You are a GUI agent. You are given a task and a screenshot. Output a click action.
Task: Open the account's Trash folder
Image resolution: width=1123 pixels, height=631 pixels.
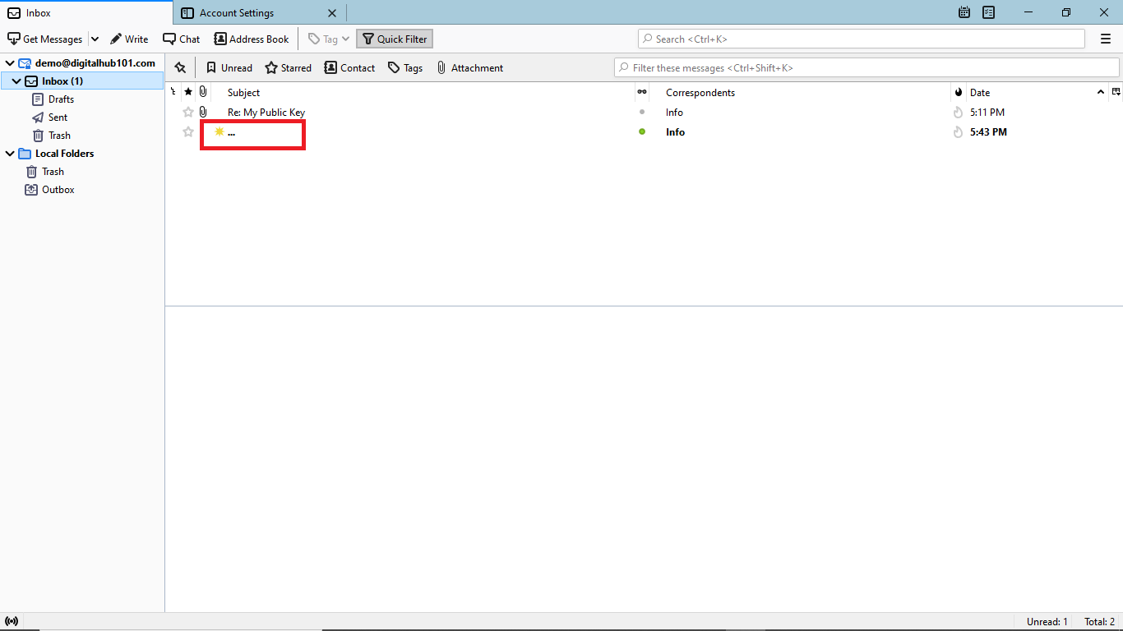[59, 136]
